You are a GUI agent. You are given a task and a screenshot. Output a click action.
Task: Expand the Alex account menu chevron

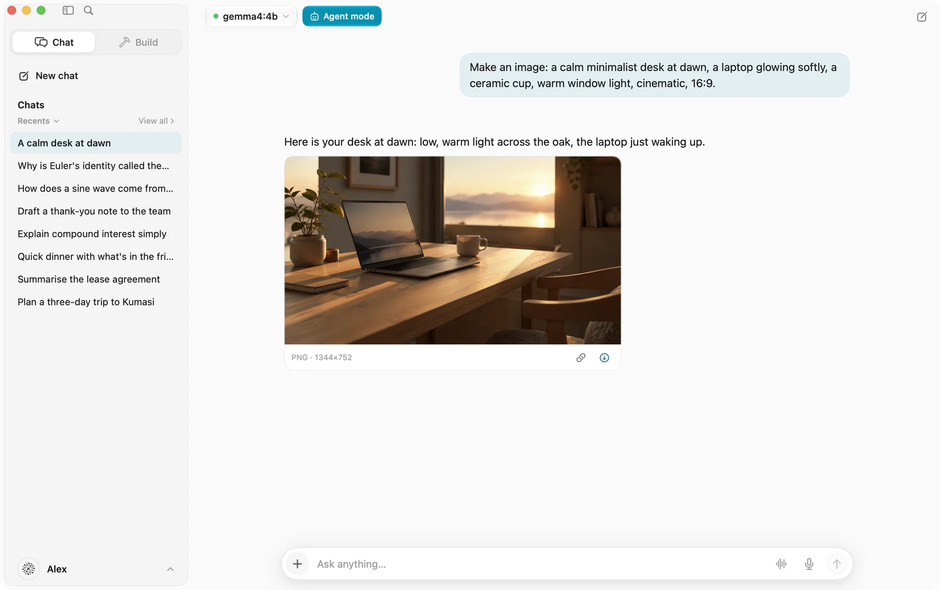[x=170, y=569]
